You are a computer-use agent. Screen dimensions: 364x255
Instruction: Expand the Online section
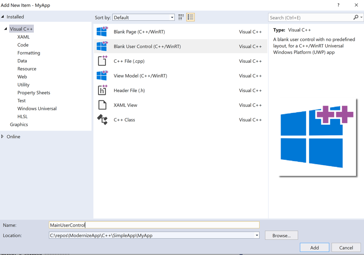click(3, 136)
